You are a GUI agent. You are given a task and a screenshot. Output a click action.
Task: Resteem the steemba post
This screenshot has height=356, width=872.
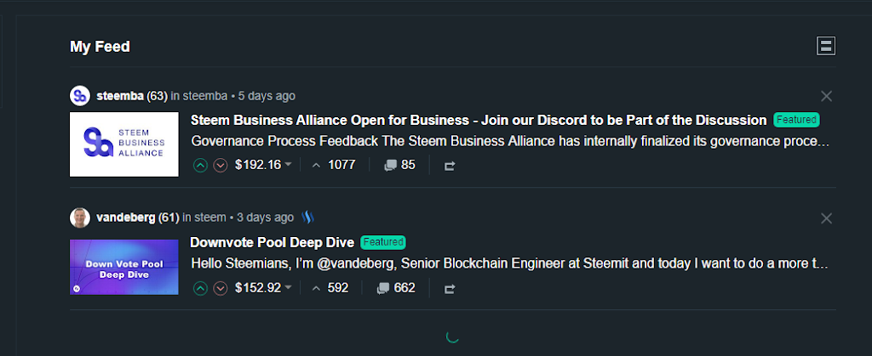coord(450,166)
